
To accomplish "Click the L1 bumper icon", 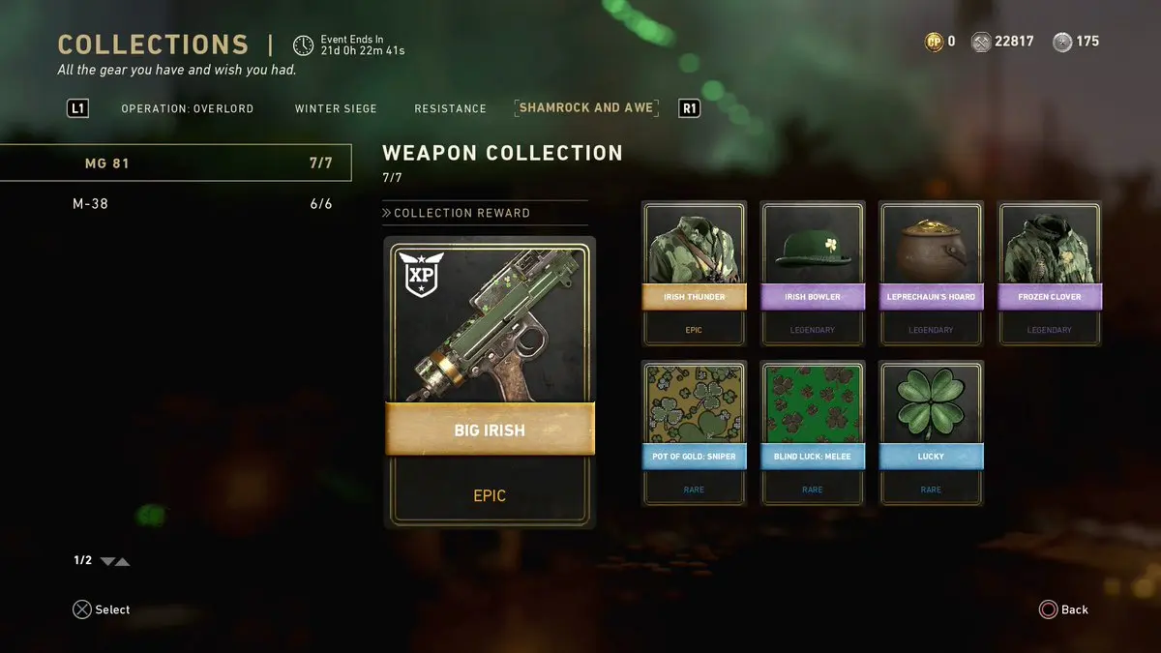I will point(77,108).
